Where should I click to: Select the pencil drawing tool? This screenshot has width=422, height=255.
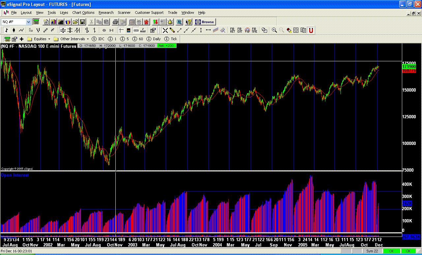click(x=172, y=30)
